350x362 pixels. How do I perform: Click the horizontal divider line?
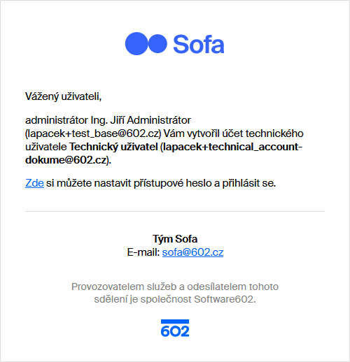[x=175, y=212]
